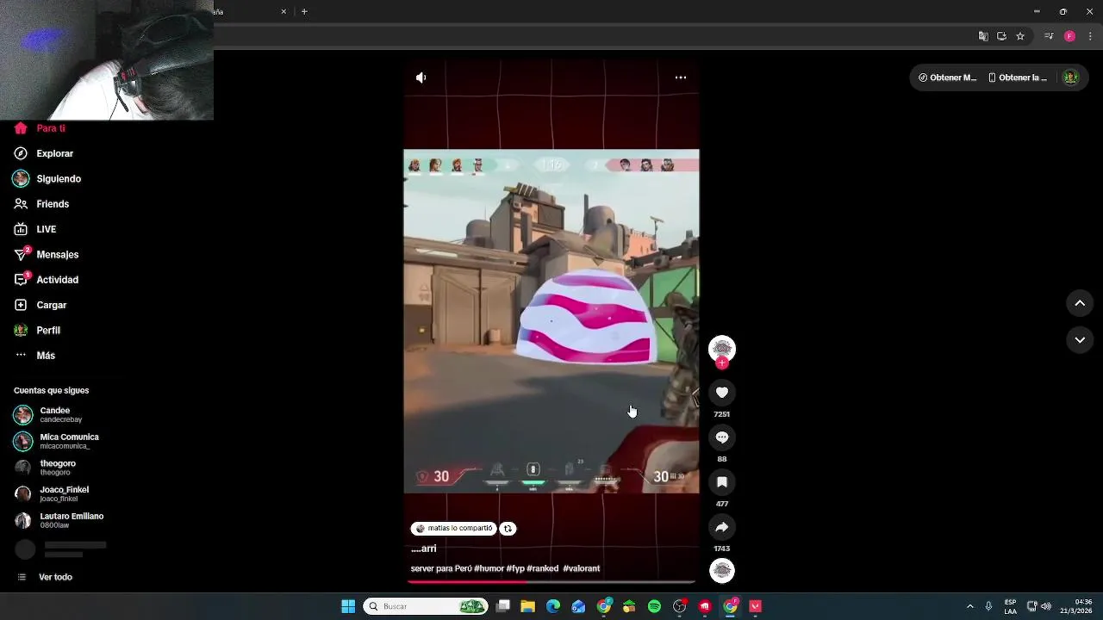The image size is (1103, 620).
Task: Open the browser media controls icon
Action: [x=1049, y=36]
